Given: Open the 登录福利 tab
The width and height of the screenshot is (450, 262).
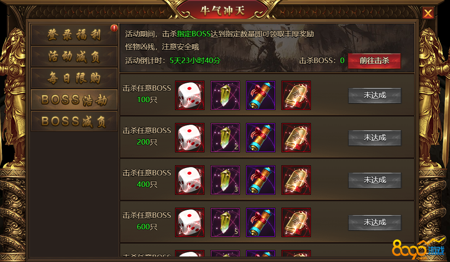Looking at the screenshot, I should (74, 35).
